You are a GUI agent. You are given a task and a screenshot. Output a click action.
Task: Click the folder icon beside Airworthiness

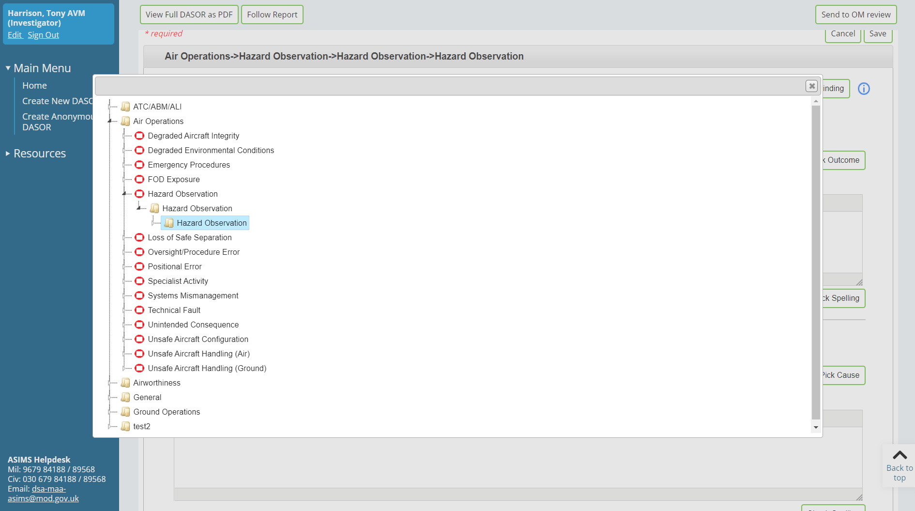pyautogui.click(x=125, y=383)
